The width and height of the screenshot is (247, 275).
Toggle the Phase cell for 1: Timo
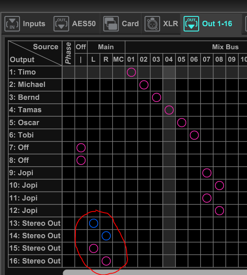(68, 72)
